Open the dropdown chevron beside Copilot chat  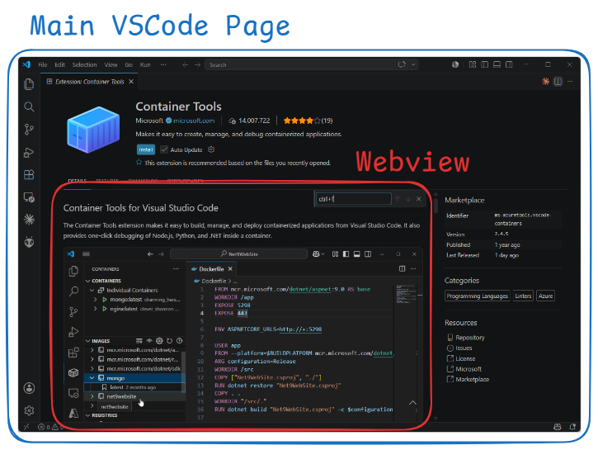(413, 64)
